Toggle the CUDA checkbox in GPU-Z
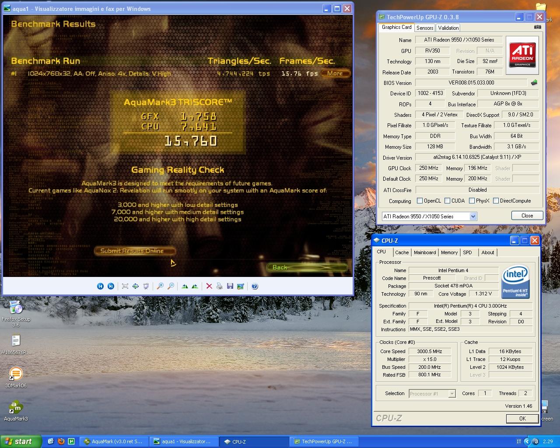 [x=448, y=201]
